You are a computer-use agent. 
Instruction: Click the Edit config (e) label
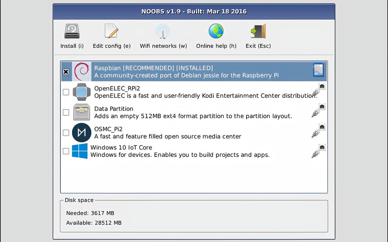click(112, 46)
